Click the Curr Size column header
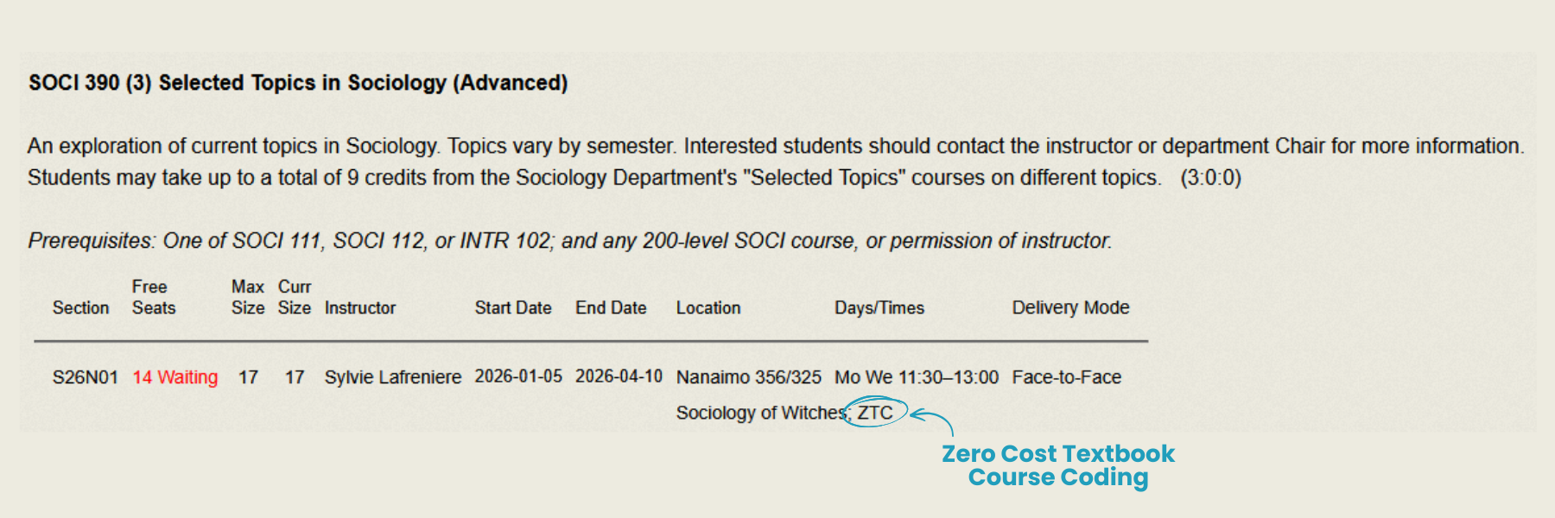The width and height of the screenshot is (1555, 518). click(294, 298)
